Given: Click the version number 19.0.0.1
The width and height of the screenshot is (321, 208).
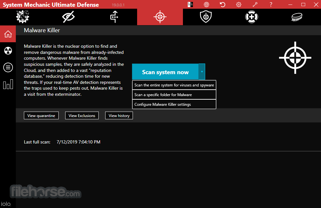Looking at the screenshot, I should 118,5.
